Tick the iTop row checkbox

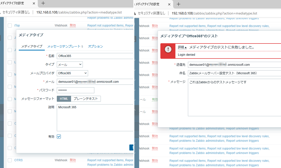[10, 25]
